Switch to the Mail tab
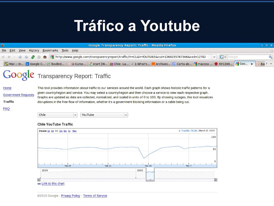 coord(14,64)
